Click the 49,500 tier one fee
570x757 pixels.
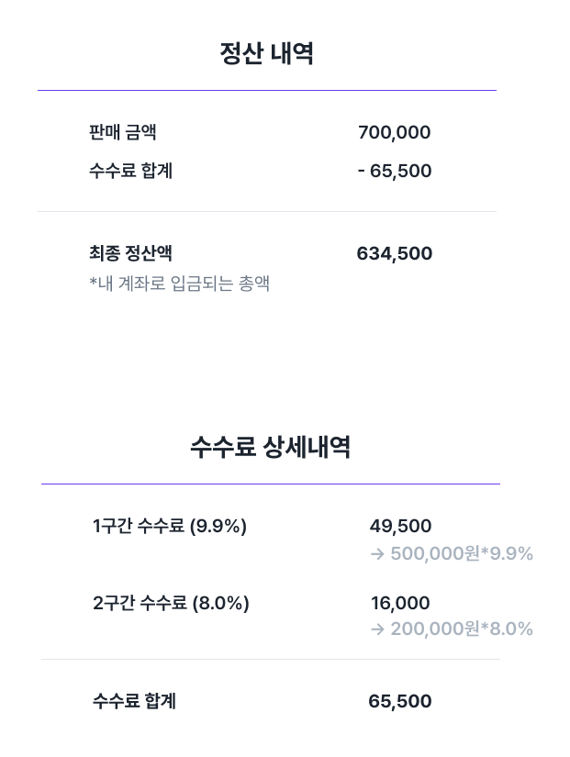400,526
